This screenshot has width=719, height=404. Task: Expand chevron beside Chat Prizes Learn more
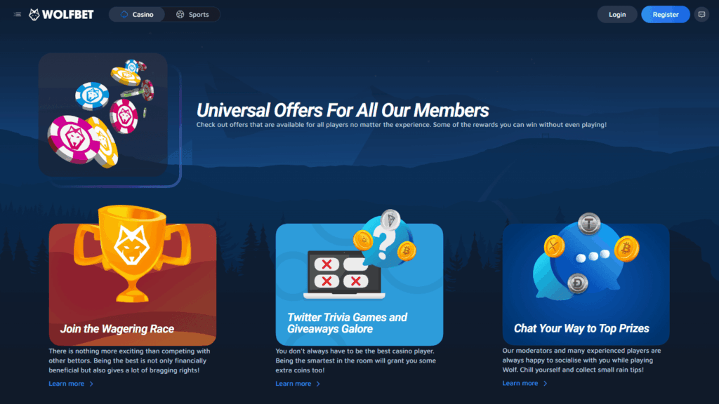tap(545, 384)
